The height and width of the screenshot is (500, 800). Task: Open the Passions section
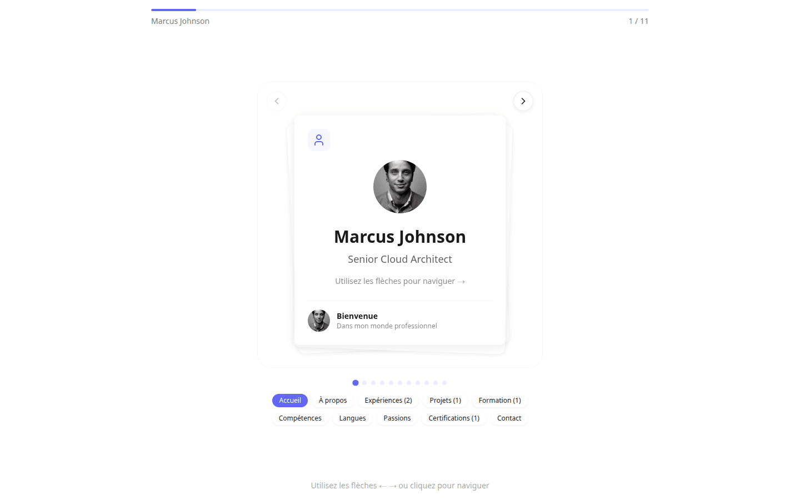point(397,418)
